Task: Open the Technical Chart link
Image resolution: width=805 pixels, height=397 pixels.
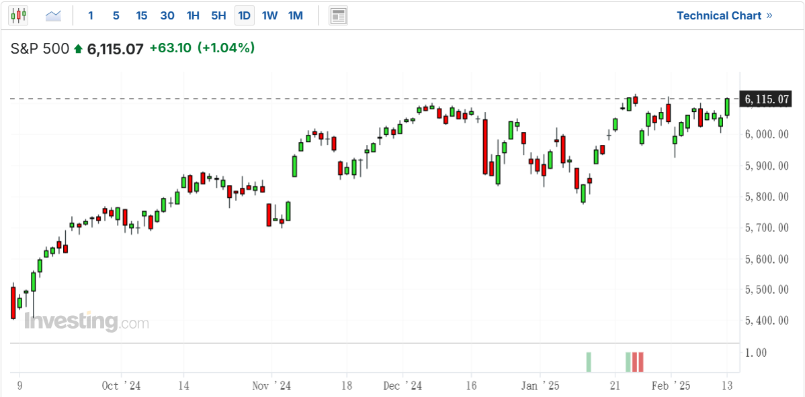Action: 719,15
